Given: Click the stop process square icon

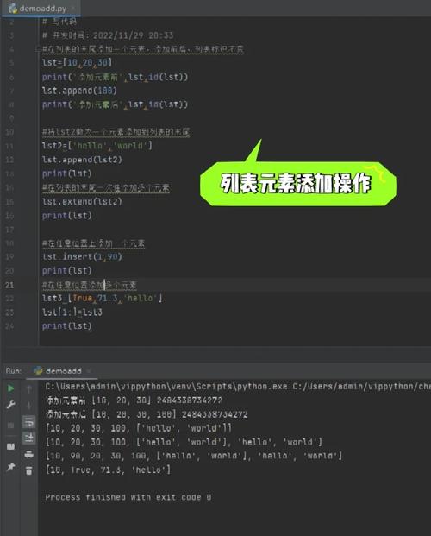Looking at the screenshot, I should click(x=10, y=425).
